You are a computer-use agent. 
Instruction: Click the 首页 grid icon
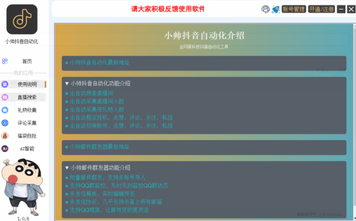(x=5, y=61)
